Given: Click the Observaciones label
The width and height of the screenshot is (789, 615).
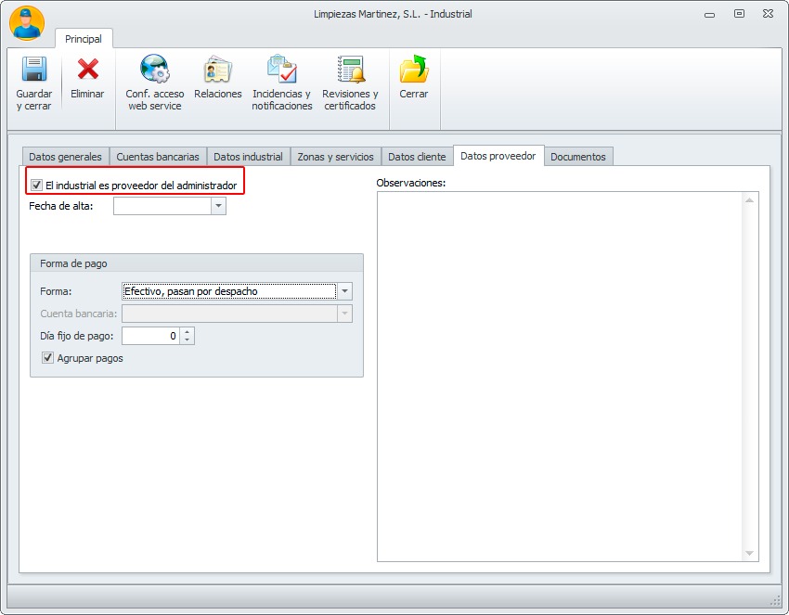Looking at the screenshot, I should [x=411, y=183].
